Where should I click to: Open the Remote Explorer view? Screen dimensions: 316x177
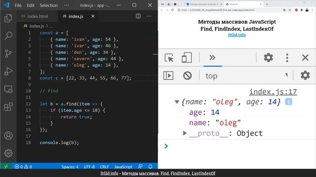(8, 89)
